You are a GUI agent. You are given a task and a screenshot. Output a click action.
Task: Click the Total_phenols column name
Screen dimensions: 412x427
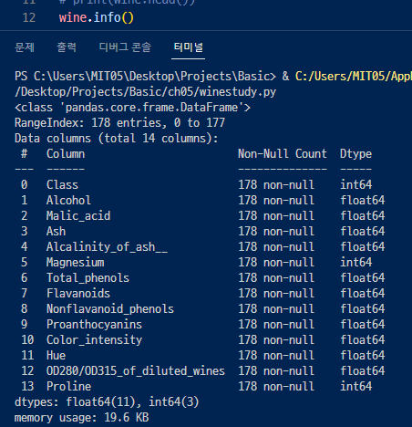click(x=88, y=278)
